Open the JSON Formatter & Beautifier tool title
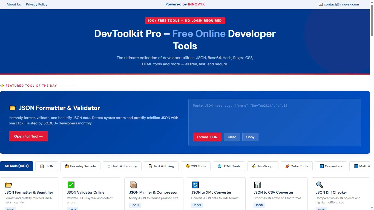 (29, 192)
